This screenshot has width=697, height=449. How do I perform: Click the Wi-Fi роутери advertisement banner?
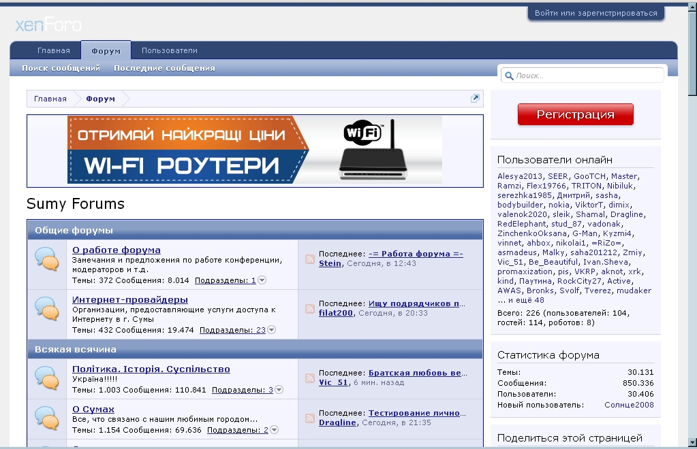point(255,150)
